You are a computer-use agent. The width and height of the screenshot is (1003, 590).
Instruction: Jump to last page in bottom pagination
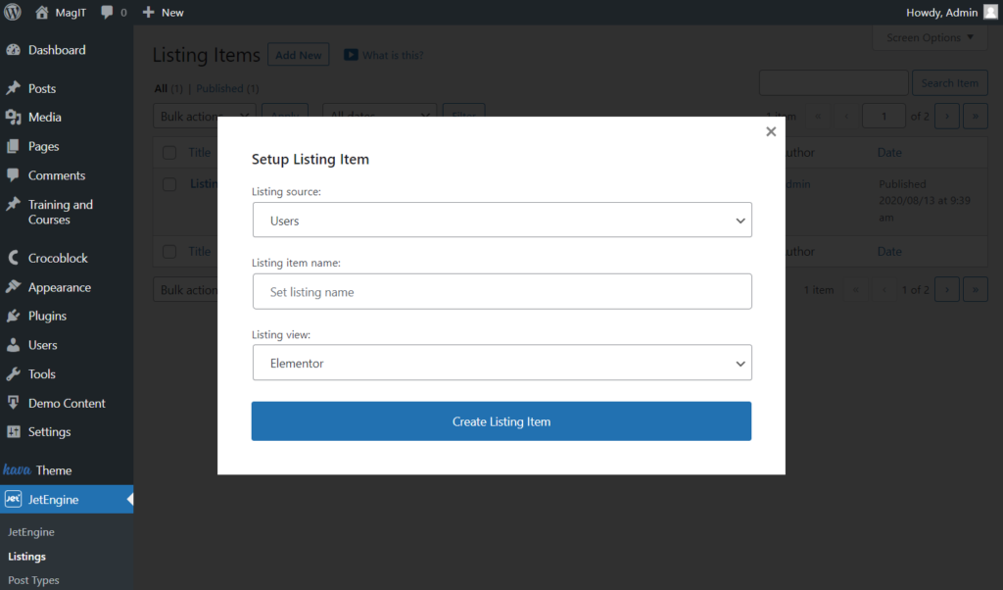point(976,290)
